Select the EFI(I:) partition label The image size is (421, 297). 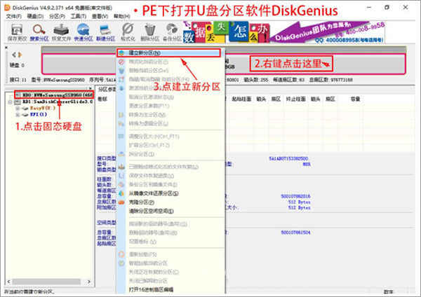tap(39, 115)
